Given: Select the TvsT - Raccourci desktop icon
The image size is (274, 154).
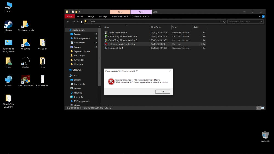Looking at the screenshot, I should [x=26, y=81].
